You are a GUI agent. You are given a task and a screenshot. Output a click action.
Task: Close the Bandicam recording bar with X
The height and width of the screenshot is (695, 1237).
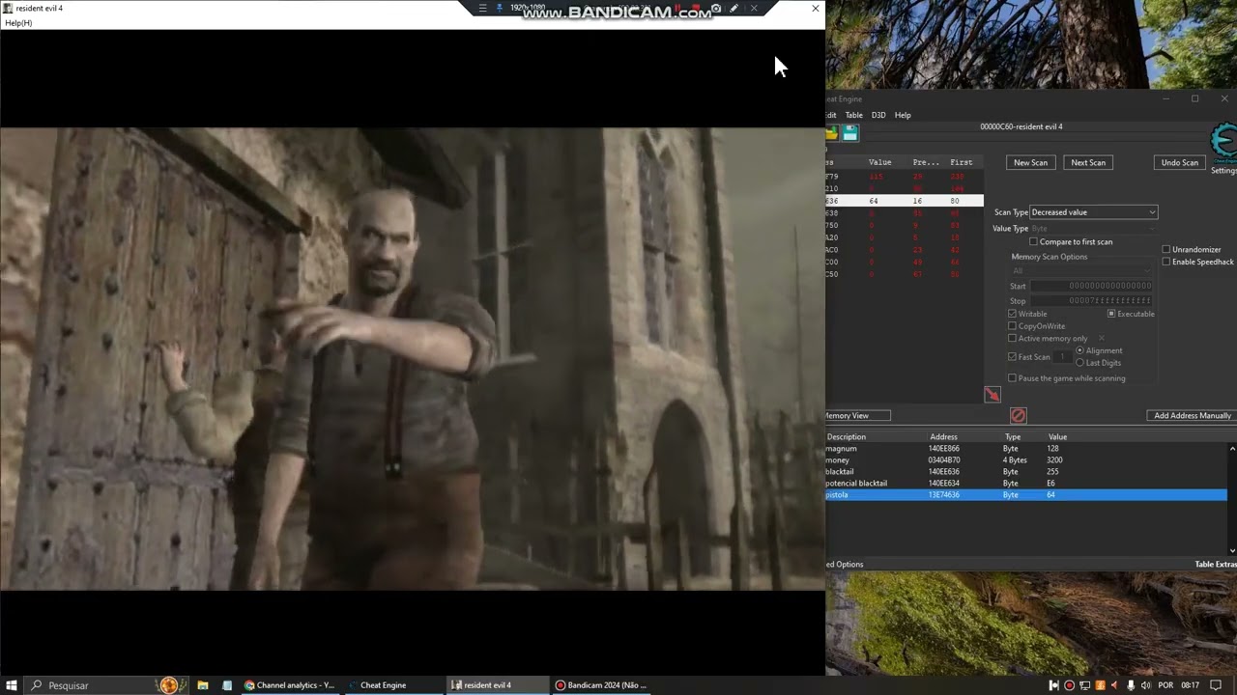click(x=754, y=9)
